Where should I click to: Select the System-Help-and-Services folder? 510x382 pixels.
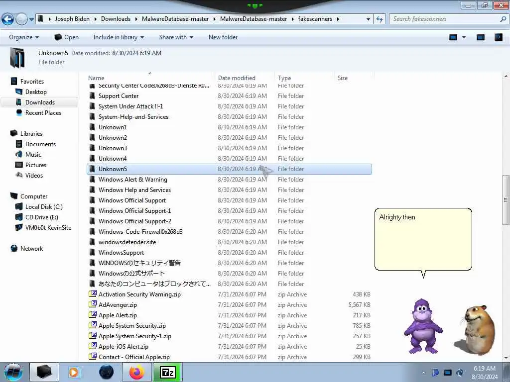[x=133, y=116]
